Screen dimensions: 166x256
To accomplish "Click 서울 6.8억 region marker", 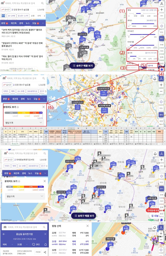I will click(x=104, y=93).
